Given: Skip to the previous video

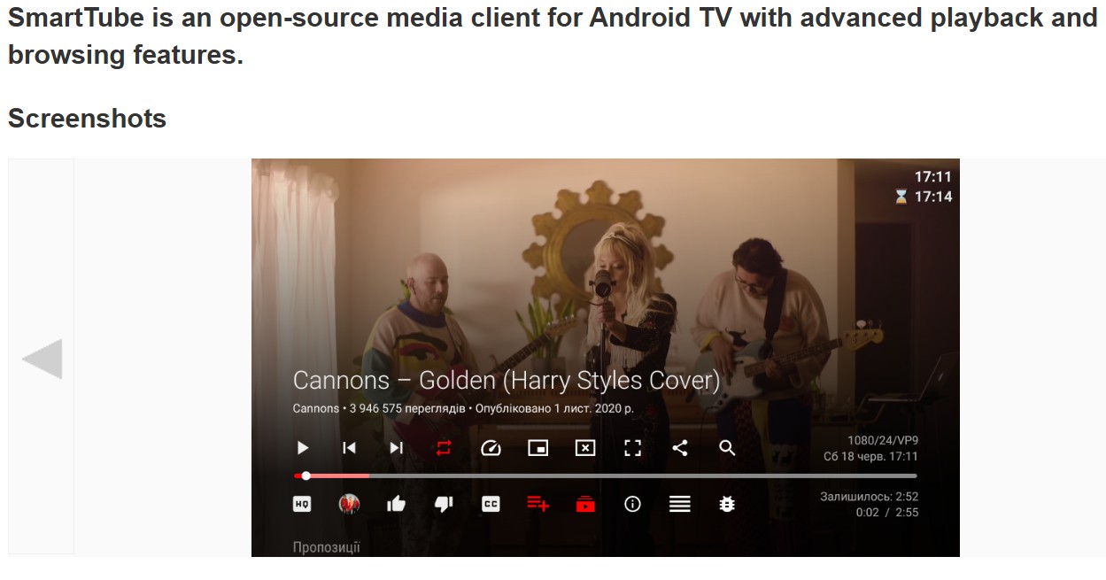Looking at the screenshot, I should point(350,448).
